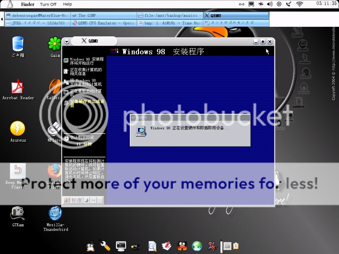
Task: Toggle IME punctuation mode button
Action: tap(93, 200)
